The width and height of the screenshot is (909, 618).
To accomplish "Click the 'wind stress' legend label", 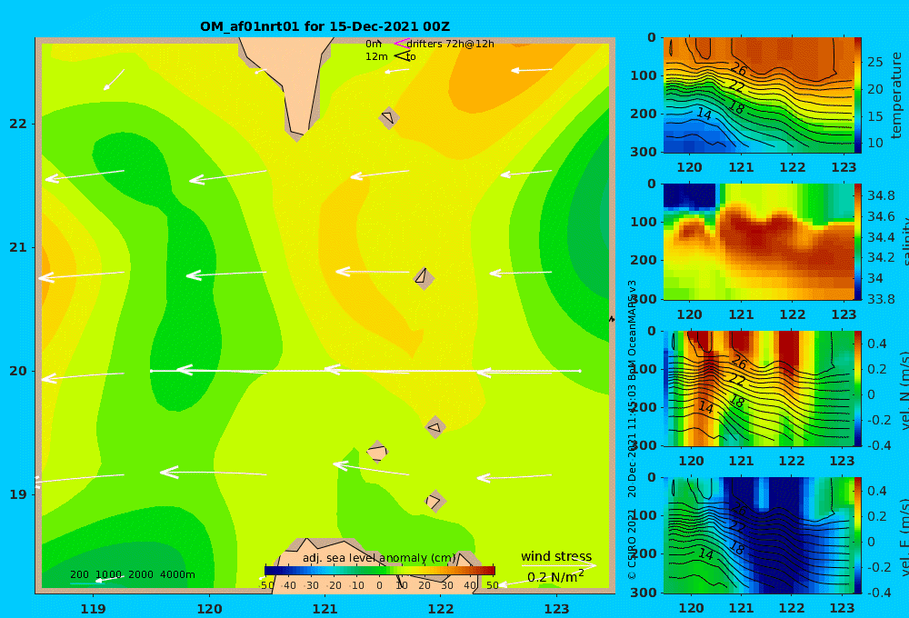I will (x=556, y=556).
